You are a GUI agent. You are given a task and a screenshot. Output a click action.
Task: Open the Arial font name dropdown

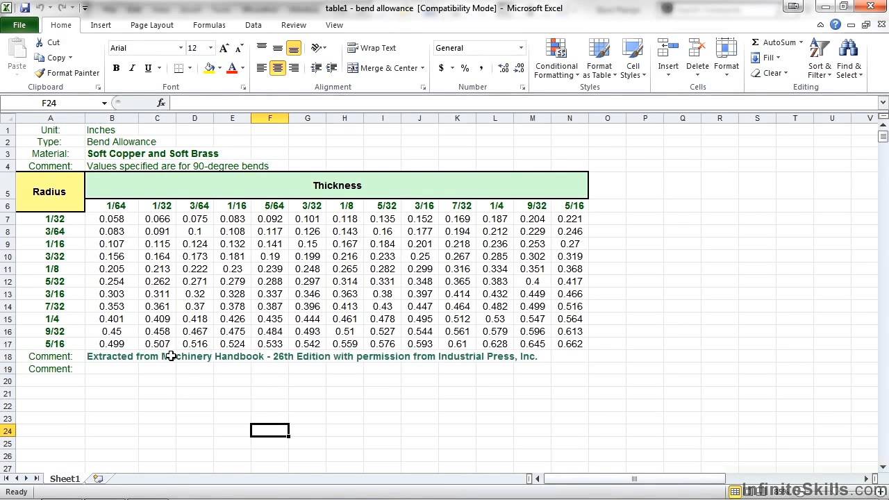181,48
